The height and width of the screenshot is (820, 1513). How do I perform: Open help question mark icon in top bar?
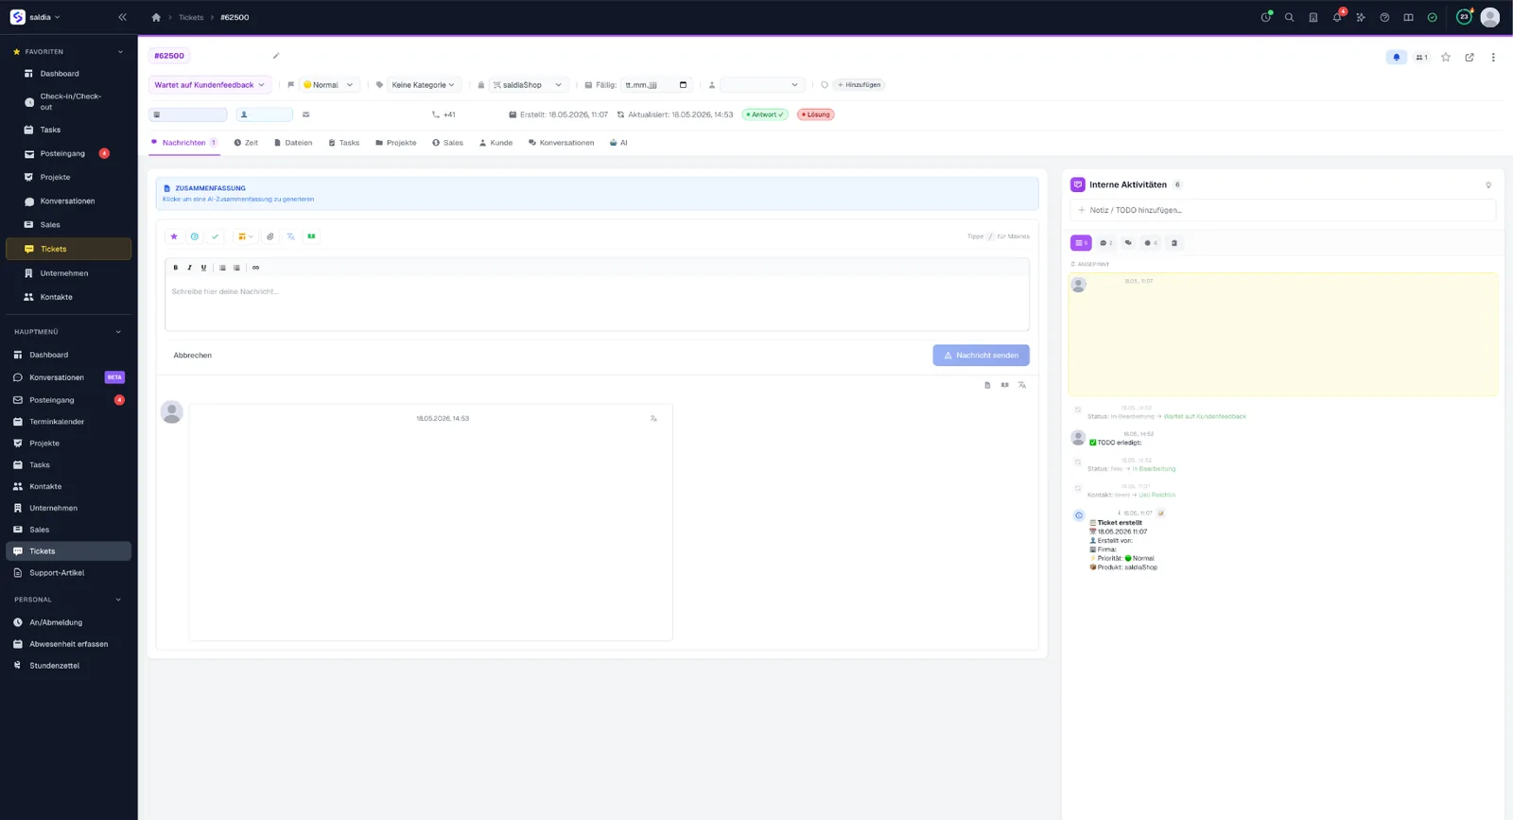pyautogui.click(x=1384, y=17)
